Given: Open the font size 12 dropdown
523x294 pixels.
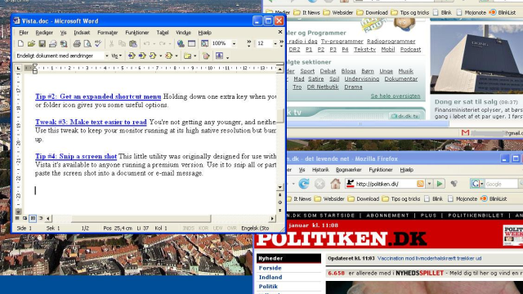Looking at the screenshot, I should tap(275, 43).
